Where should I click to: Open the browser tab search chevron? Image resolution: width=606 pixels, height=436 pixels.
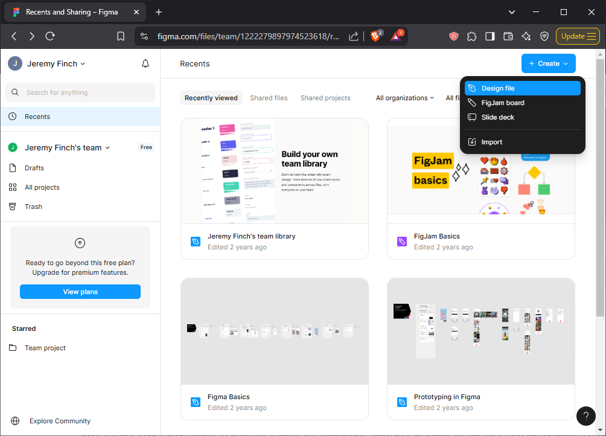click(511, 12)
